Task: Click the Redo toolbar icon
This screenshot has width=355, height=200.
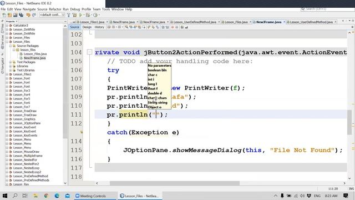Action: (x=34, y=15)
